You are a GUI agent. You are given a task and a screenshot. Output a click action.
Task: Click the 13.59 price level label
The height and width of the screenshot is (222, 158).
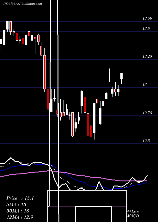(147, 18)
